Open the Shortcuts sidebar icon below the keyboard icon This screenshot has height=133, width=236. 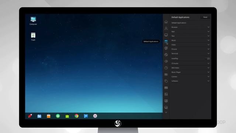click(x=166, y=94)
